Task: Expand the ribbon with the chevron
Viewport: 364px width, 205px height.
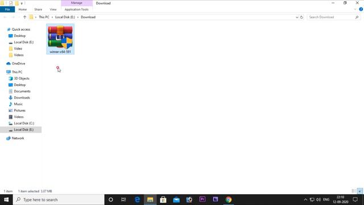Action: tap(355, 9)
